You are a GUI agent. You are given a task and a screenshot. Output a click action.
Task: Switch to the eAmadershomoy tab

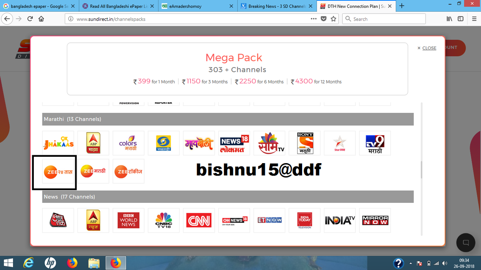(198, 6)
